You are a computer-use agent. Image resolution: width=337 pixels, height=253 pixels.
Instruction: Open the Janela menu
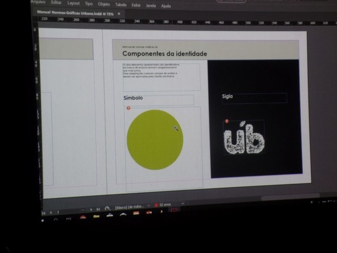pos(151,6)
